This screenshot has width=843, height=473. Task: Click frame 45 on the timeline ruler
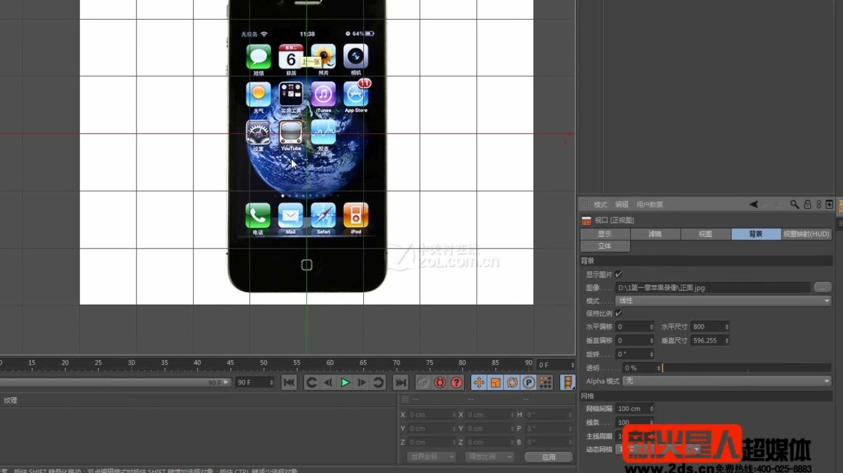pyautogui.click(x=230, y=363)
